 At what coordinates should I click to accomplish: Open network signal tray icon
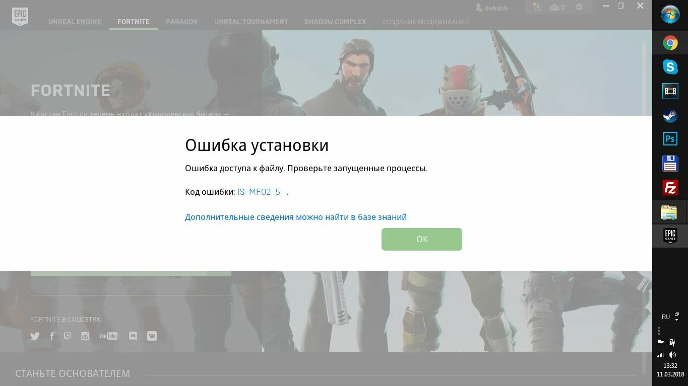(x=660, y=355)
